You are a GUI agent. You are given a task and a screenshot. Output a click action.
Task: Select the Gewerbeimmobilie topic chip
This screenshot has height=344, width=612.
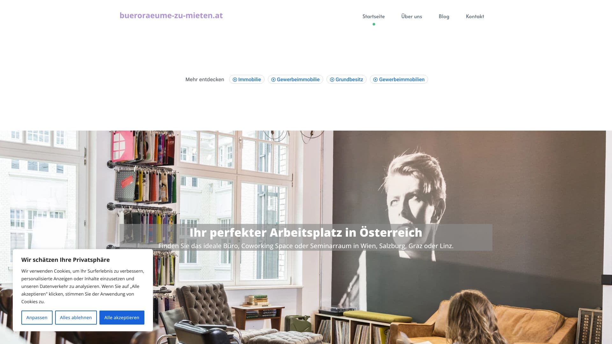pyautogui.click(x=295, y=80)
